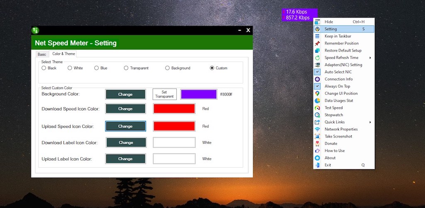425x208 pixels.
Task: Click the Donate icon in menu
Action: coord(317,143)
